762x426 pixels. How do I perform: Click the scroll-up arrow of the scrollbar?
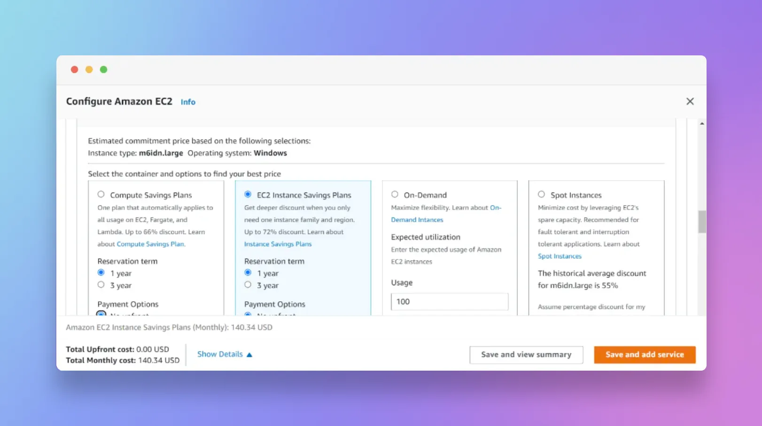[x=702, y=123]
